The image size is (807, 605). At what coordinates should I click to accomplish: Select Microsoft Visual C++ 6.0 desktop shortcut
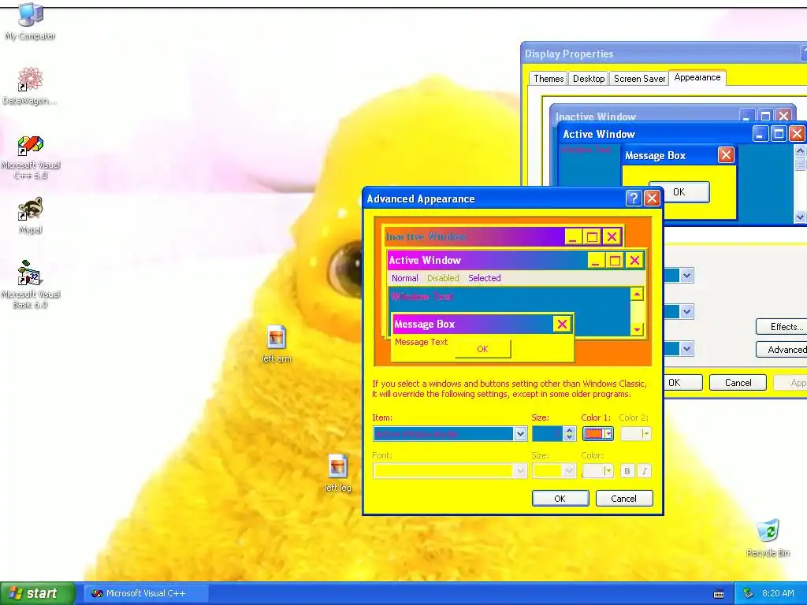tap(31, 157)
